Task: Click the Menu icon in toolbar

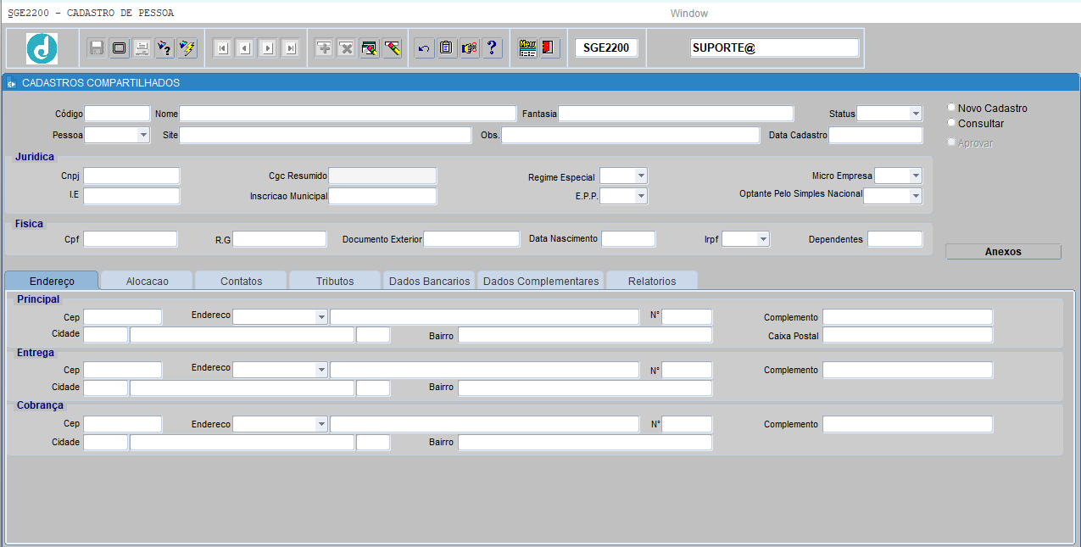Action: point(527,48)
